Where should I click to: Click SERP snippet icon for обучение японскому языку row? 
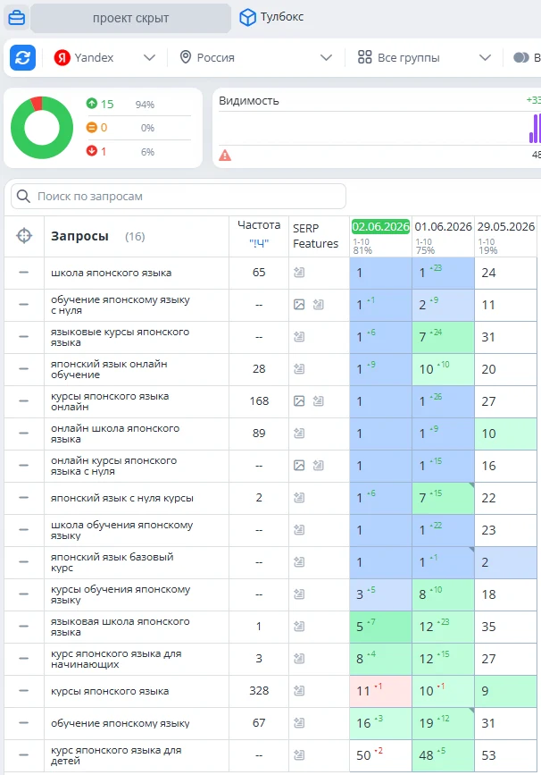point(299,722)
